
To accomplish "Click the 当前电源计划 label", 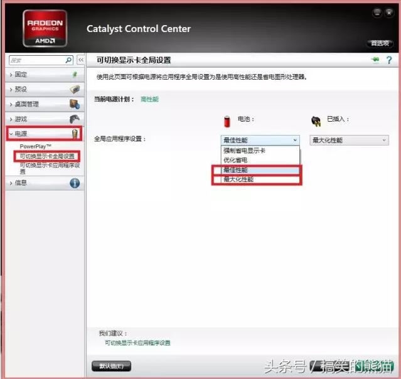I will pos(114,99).
